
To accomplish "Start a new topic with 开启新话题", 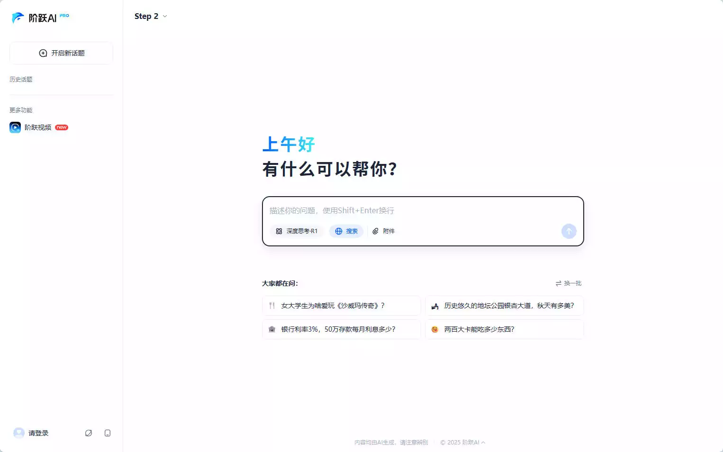I will [61, 53].
